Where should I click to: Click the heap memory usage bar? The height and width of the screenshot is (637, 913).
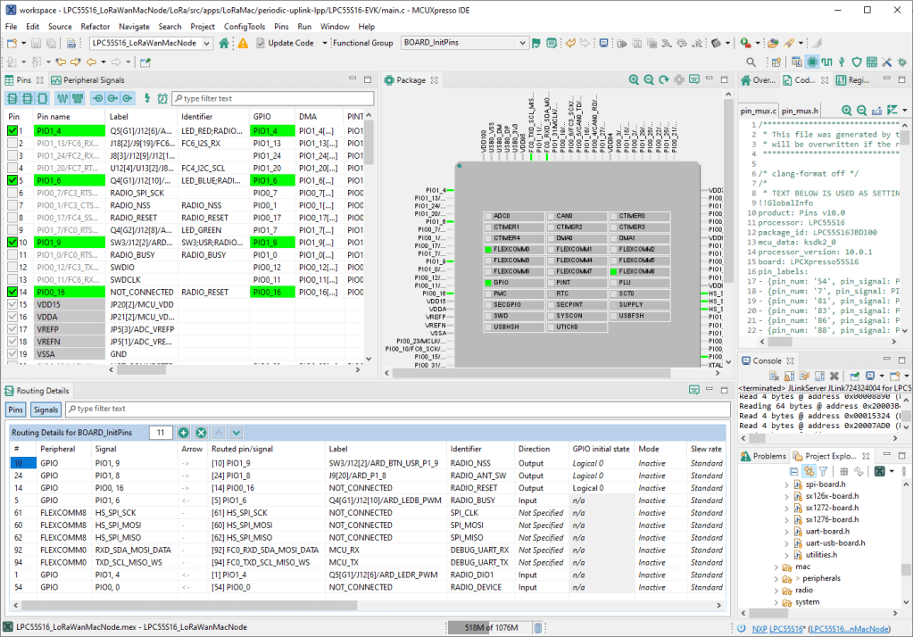490,627
